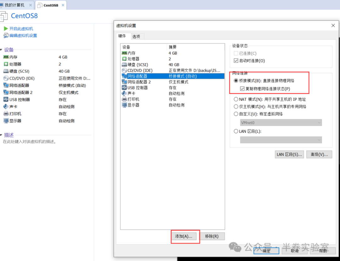This screenshot has height=261, width=340.
Task: Confirm with the 确定 button
Action: (x=266, y=251)
